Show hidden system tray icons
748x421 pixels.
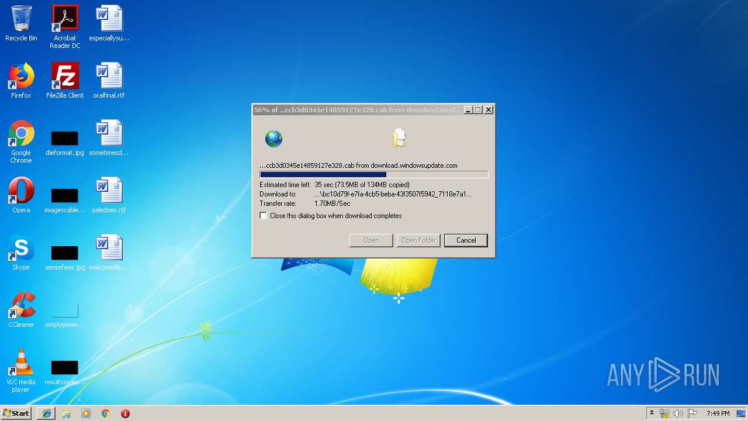click(x=652, y=413)
